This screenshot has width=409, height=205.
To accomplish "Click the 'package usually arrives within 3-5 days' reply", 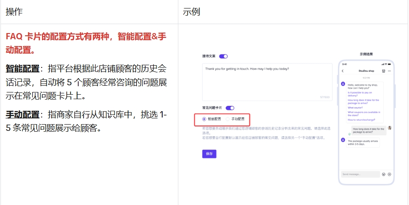I will [x=363, y=142].
